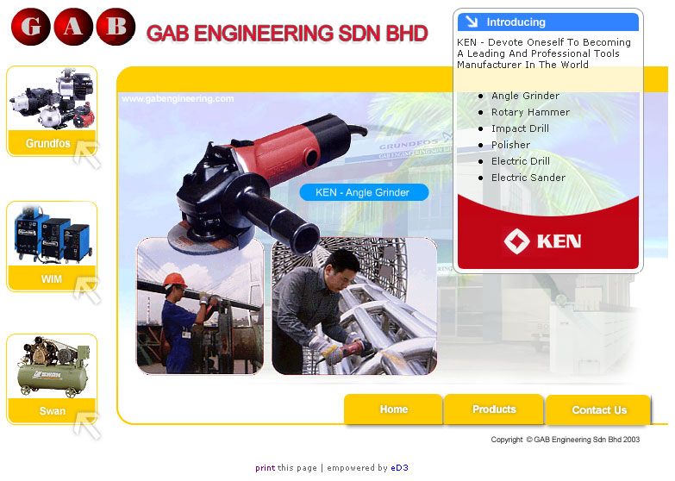Screen dimensions: 675x481
Task: Click the KEN brand logo
Action: 542,240
